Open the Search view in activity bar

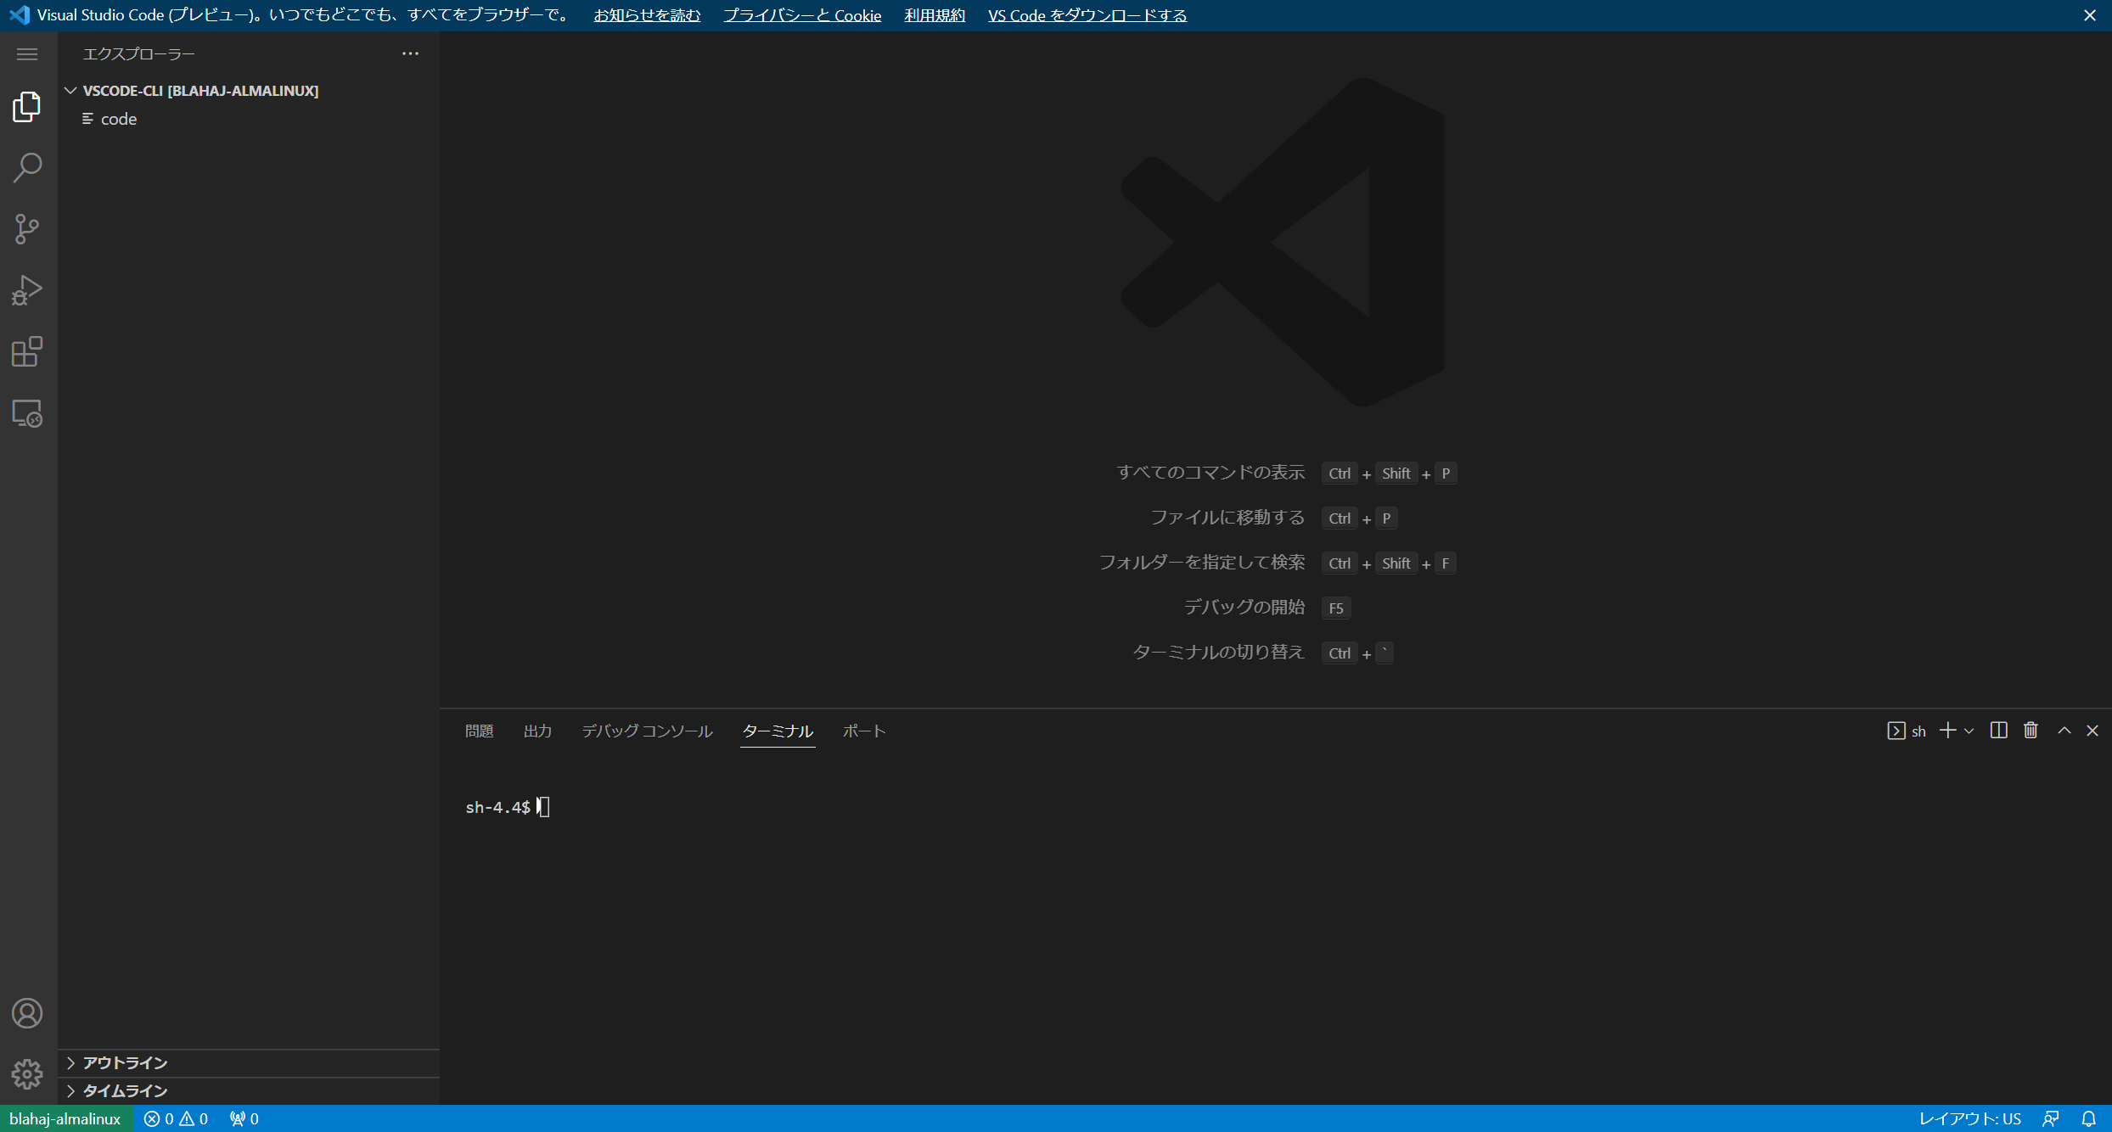(27, 168)
